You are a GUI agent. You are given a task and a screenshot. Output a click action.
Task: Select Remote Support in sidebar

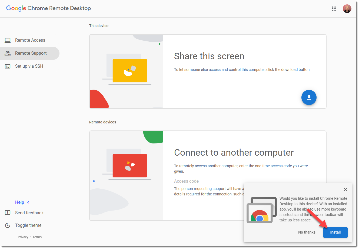click(30, 53)
